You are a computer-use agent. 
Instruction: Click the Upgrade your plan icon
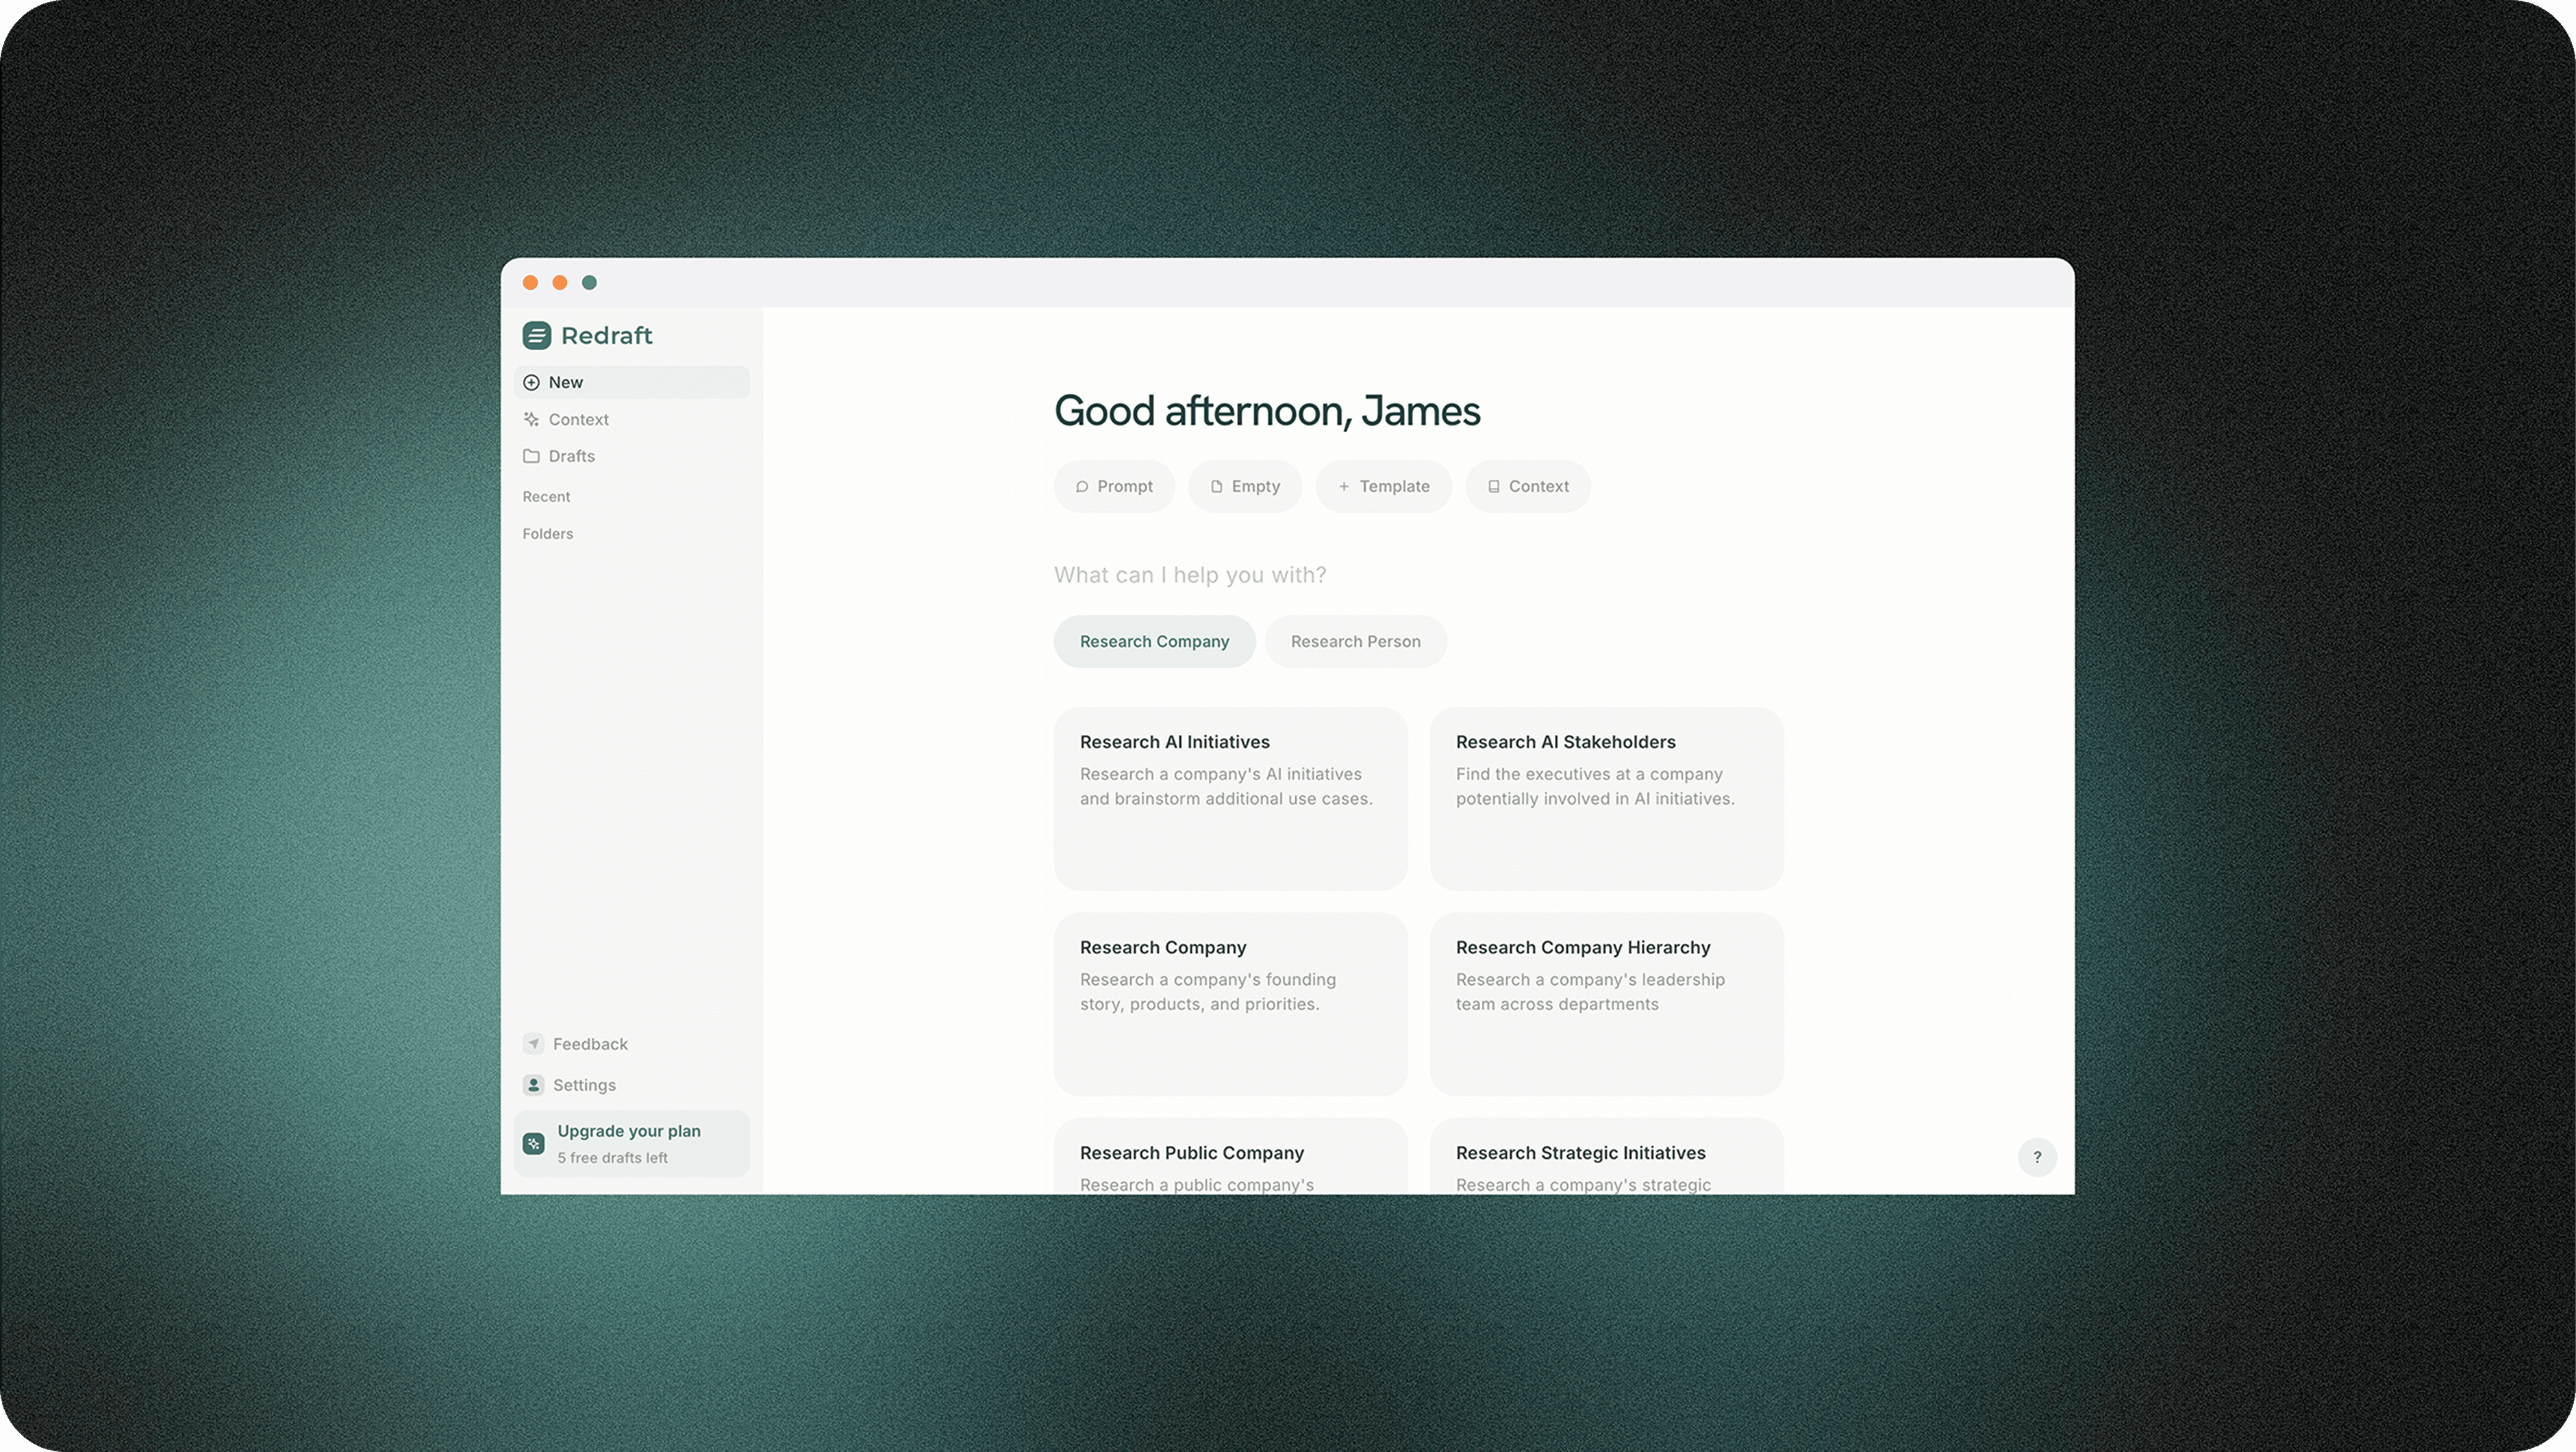point(533,1143)
